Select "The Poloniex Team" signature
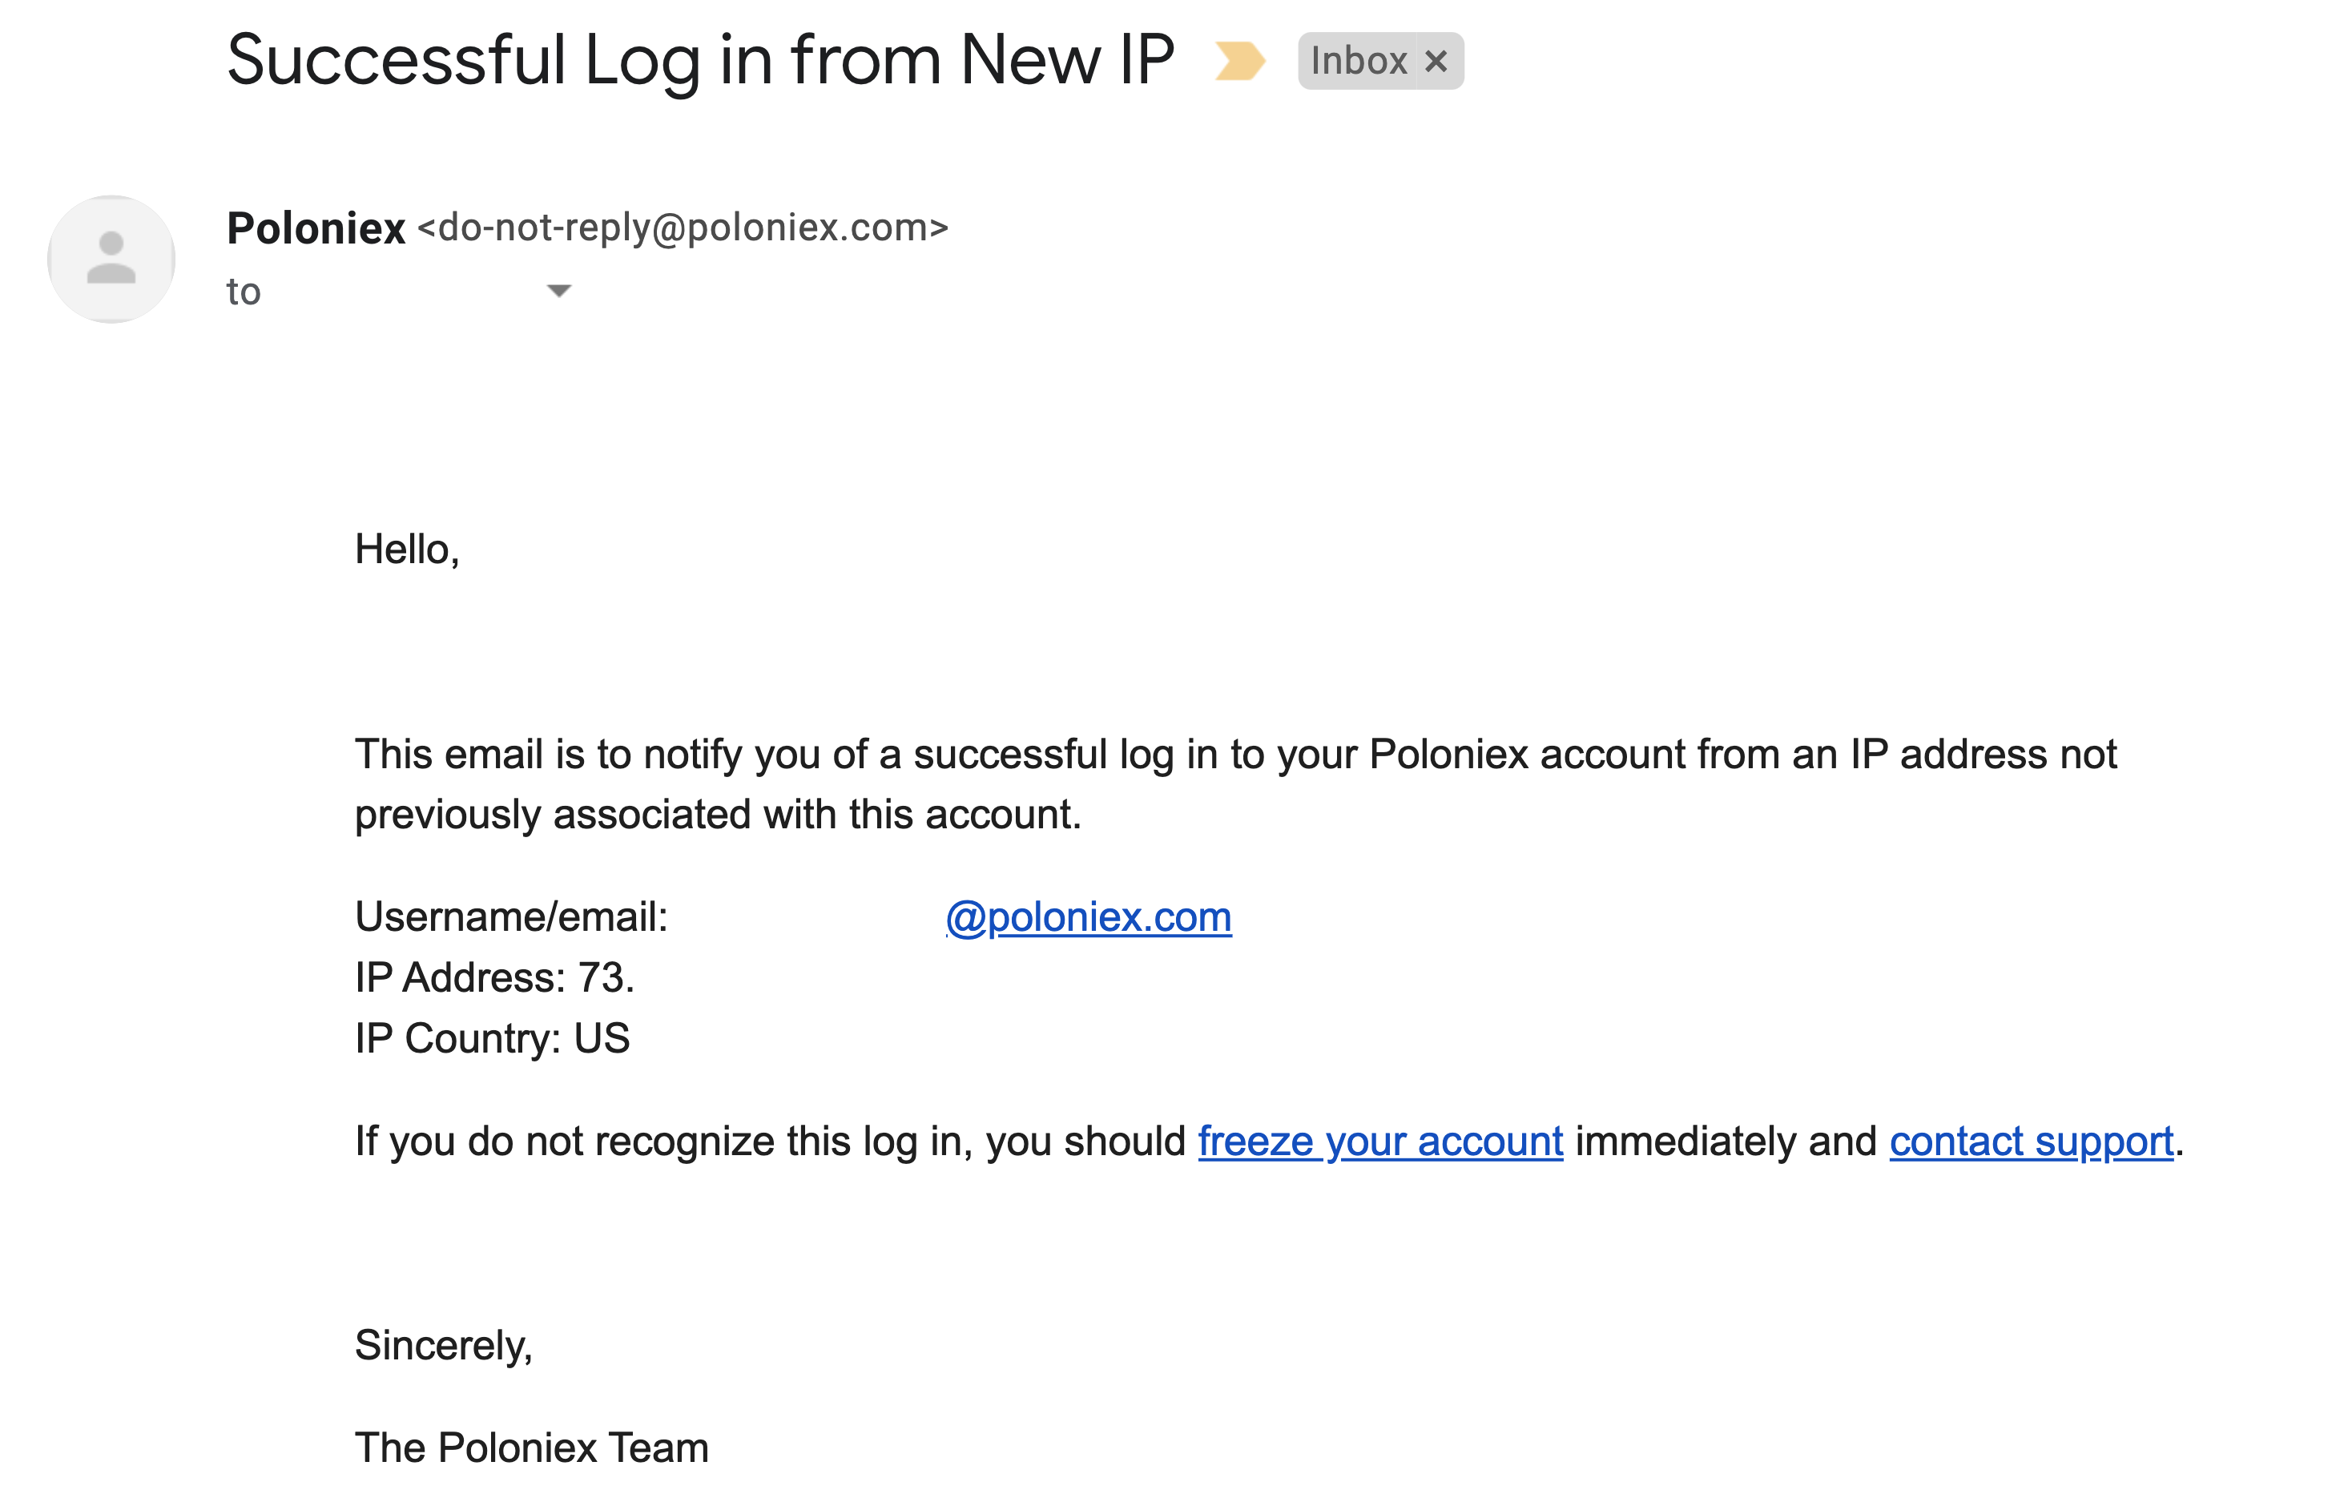 531,1448
